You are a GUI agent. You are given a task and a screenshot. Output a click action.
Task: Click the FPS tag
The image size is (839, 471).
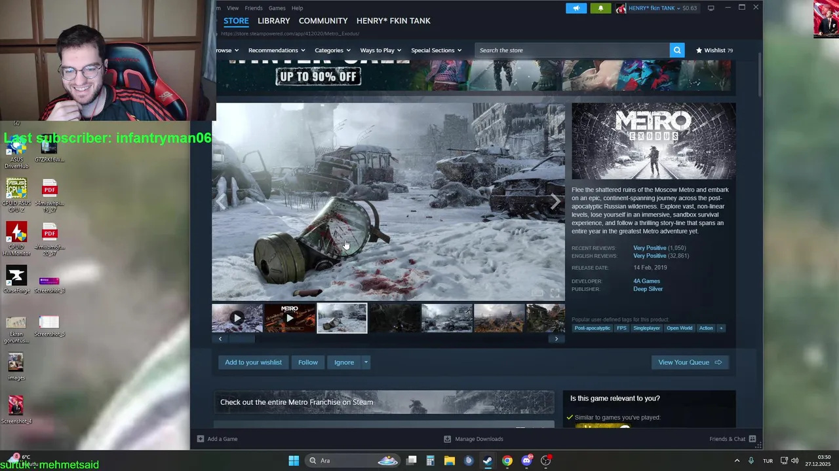pos(621,328)
